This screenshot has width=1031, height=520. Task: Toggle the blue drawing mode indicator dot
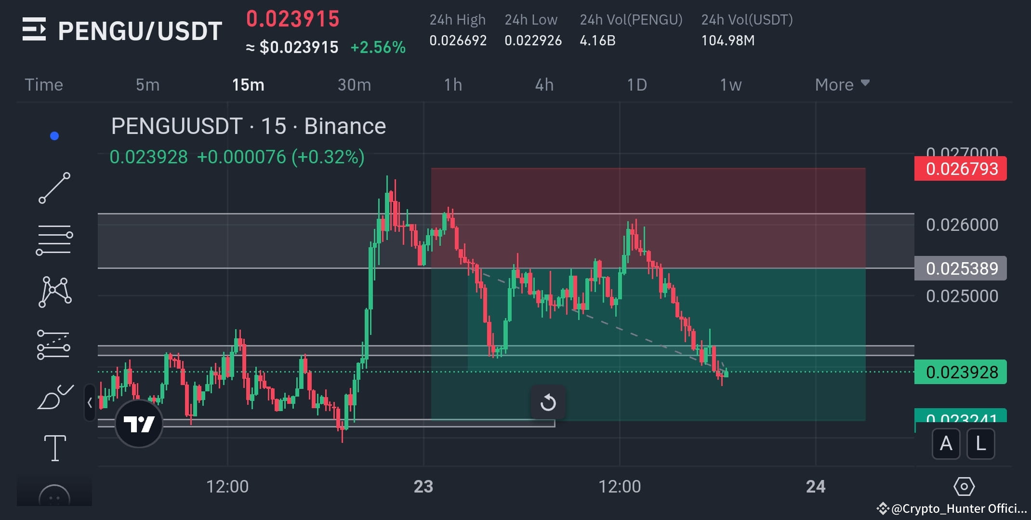point(54,136)
